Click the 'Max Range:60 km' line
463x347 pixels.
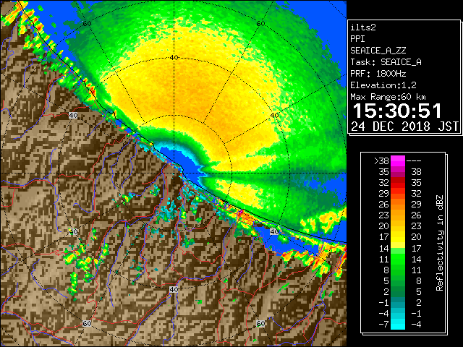[388, 97]
